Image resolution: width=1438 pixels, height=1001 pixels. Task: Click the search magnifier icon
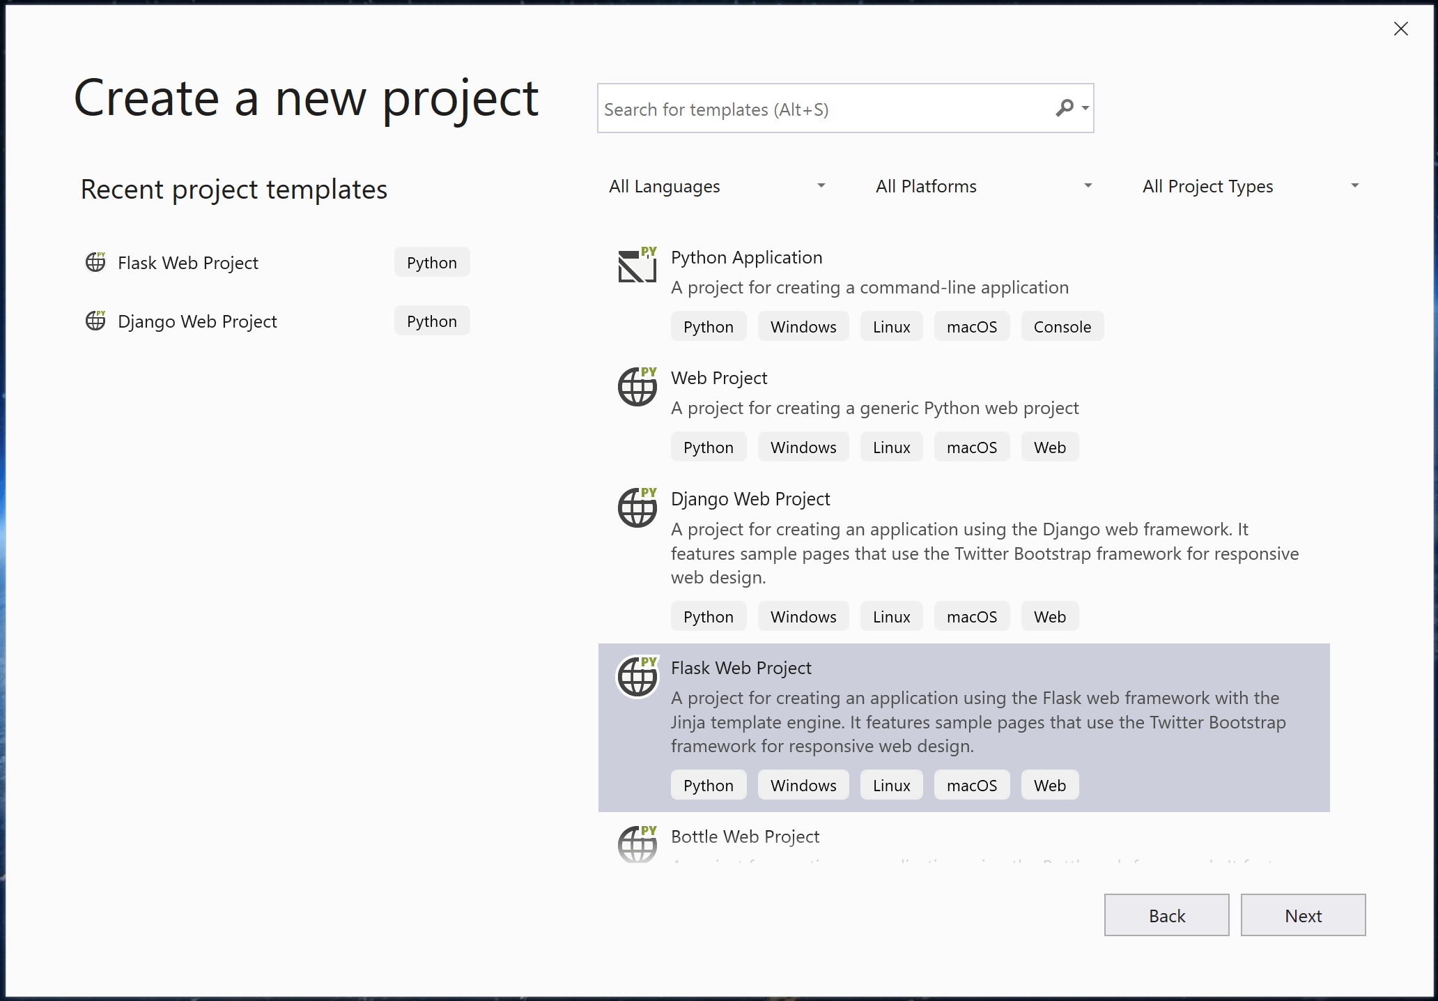[x=1064, y=108]
